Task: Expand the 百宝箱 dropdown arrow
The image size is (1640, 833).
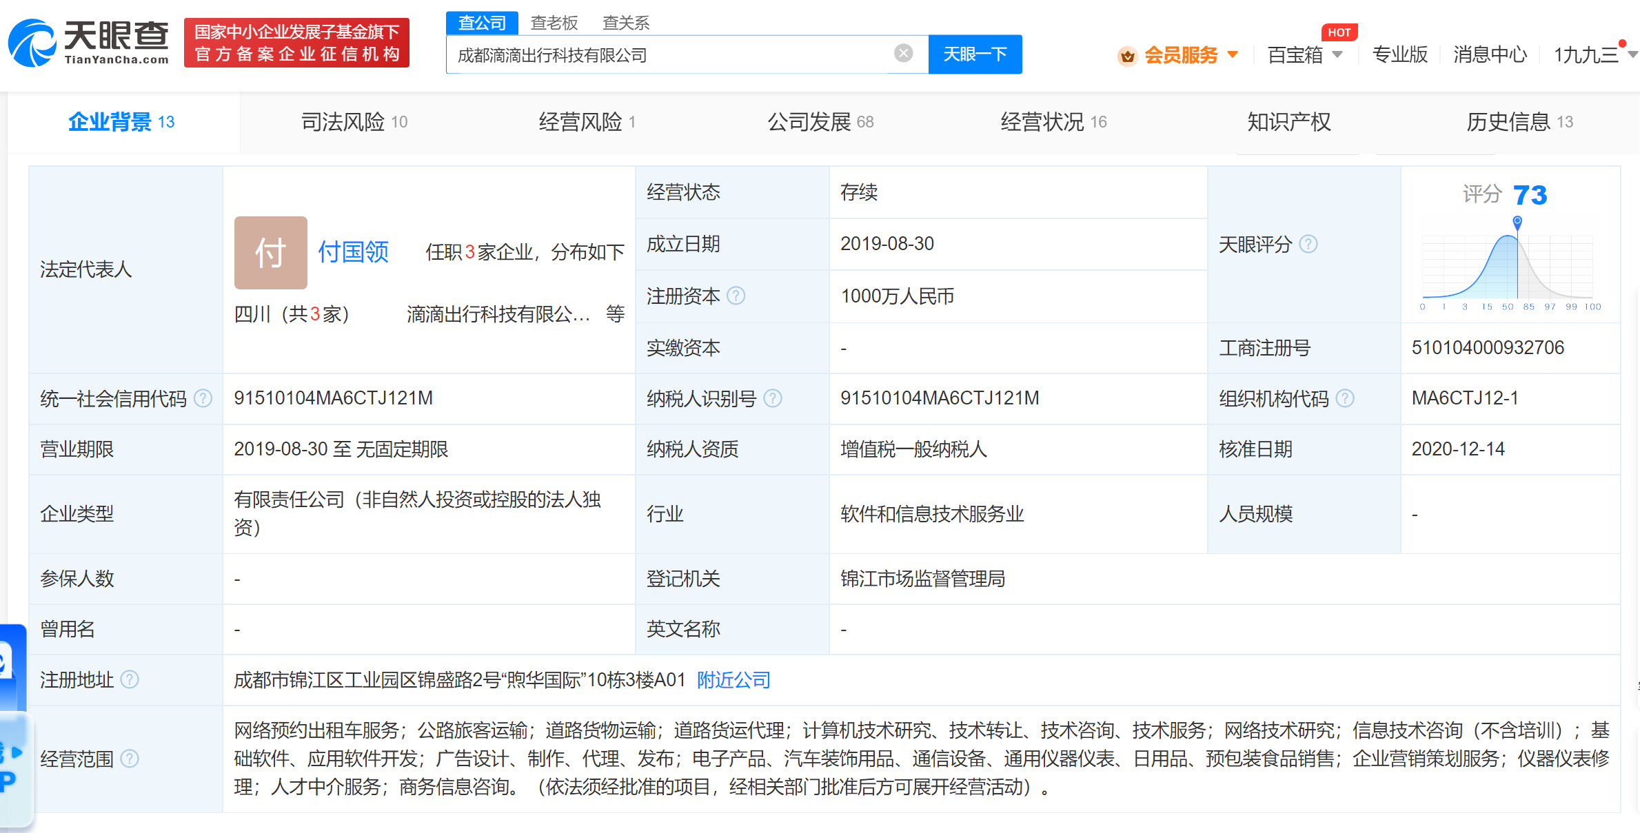Action: [1338, 54]
